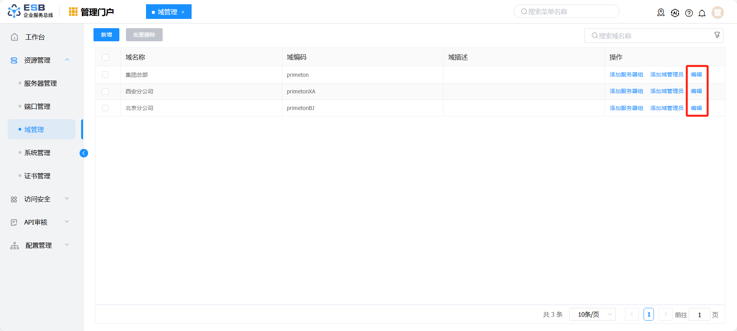This screenshot has width=737, height=331.
Task: Check the box for 集团总部 row
Action: click(x=105, y=75)
